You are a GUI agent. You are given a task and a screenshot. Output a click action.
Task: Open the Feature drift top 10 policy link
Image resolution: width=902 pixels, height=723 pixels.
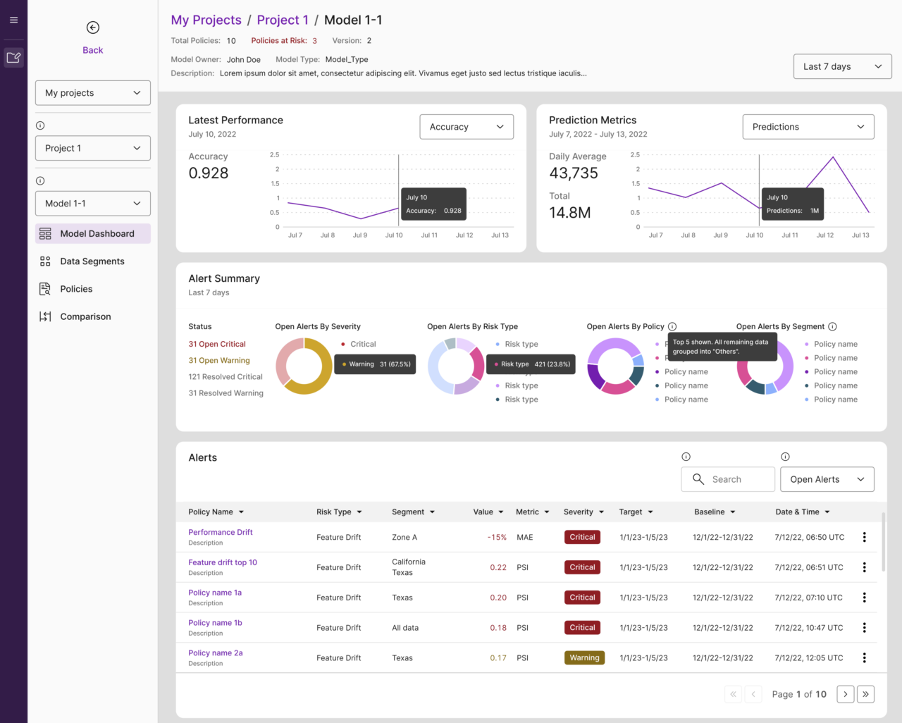223,562
